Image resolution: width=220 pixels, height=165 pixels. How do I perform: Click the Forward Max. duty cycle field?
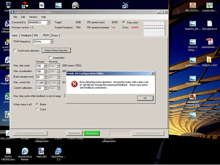[39, 66]
